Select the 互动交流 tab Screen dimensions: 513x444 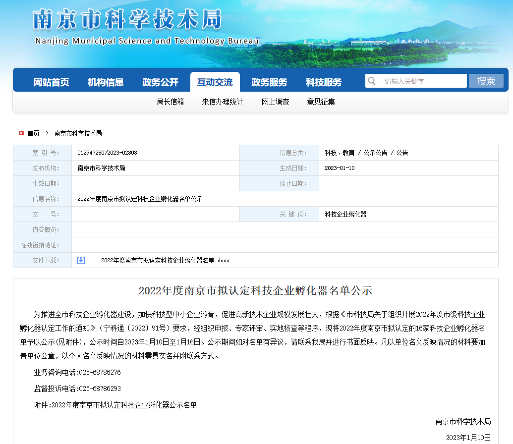click(215, 82)
